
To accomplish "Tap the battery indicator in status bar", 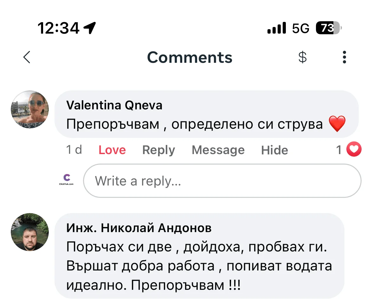I will [329, 29].
